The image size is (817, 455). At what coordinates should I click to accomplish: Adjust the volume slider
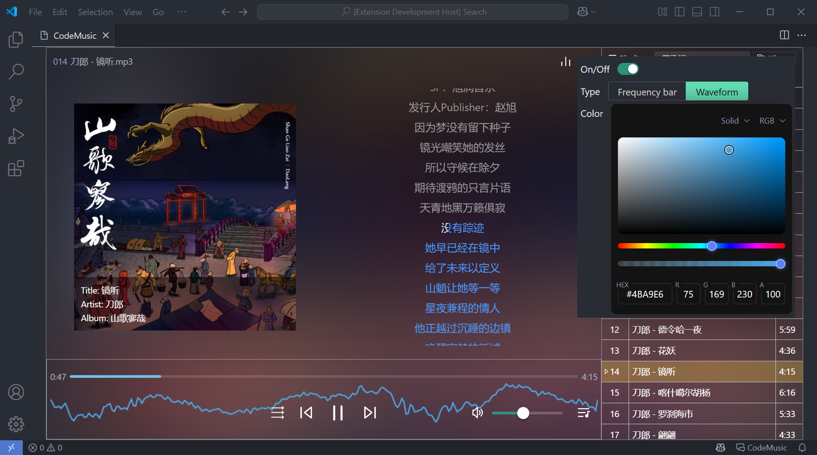point(527,413)
